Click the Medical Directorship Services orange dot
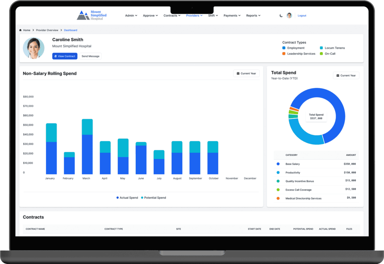 (x=278, y=198)
